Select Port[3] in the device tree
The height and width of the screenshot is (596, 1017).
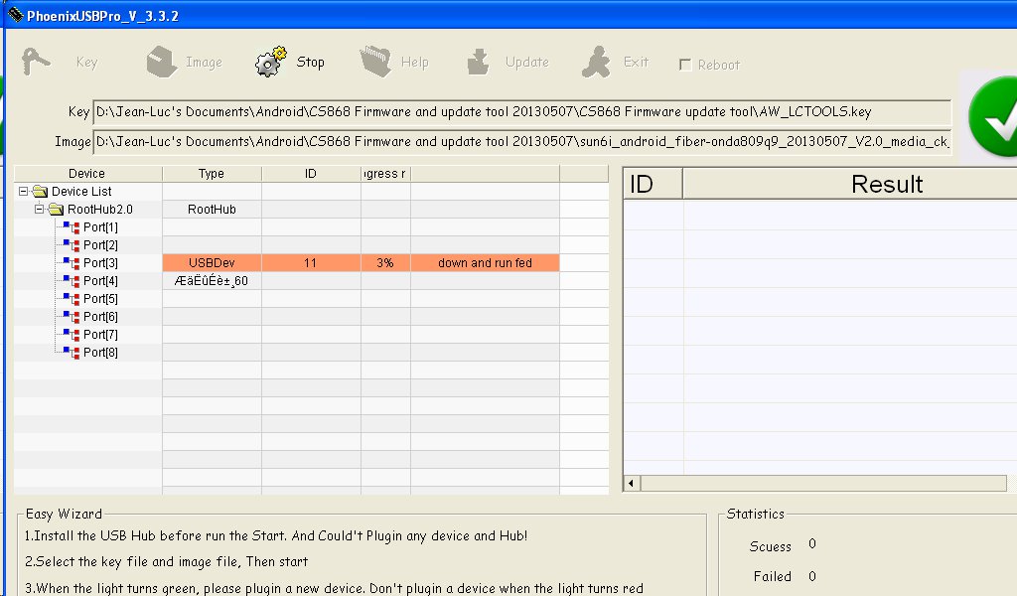click(100, 262)
